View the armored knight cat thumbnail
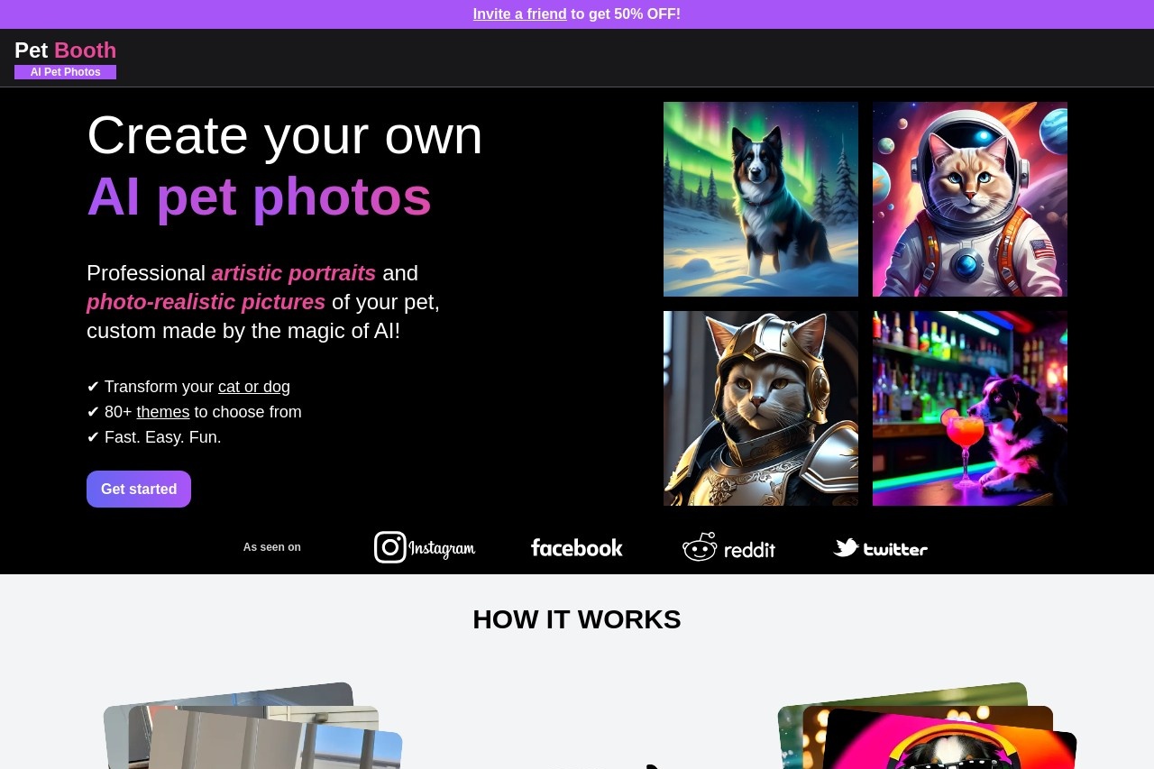The image size is (1154, 769). coord(761,408)
